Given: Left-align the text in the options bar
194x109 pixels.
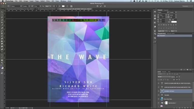Looking at the screenshot, I should [54, 6].
